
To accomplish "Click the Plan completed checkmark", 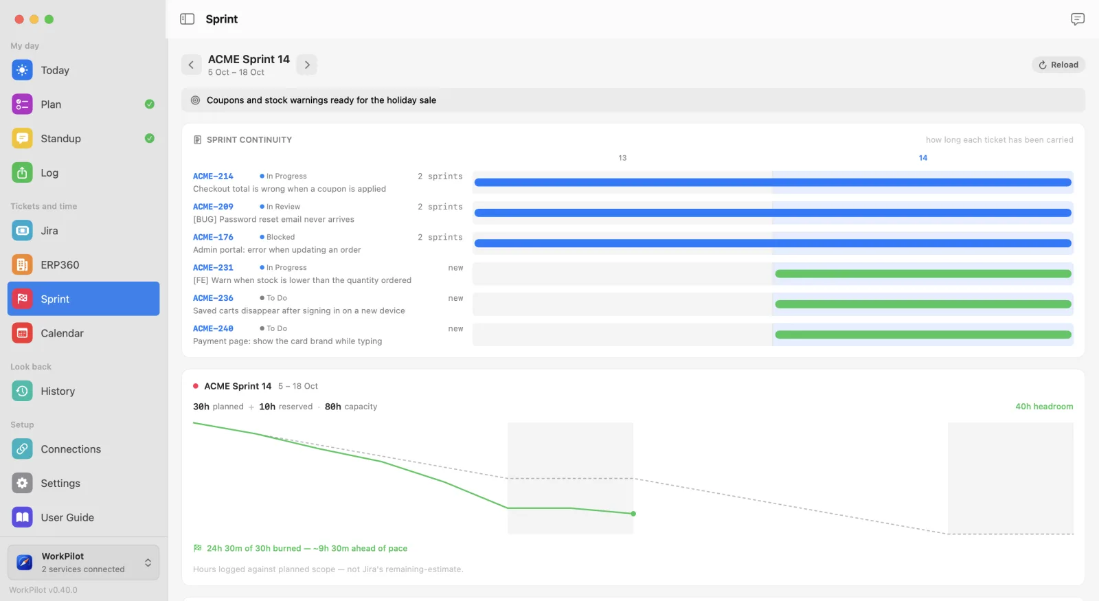I will pos(150,104).
